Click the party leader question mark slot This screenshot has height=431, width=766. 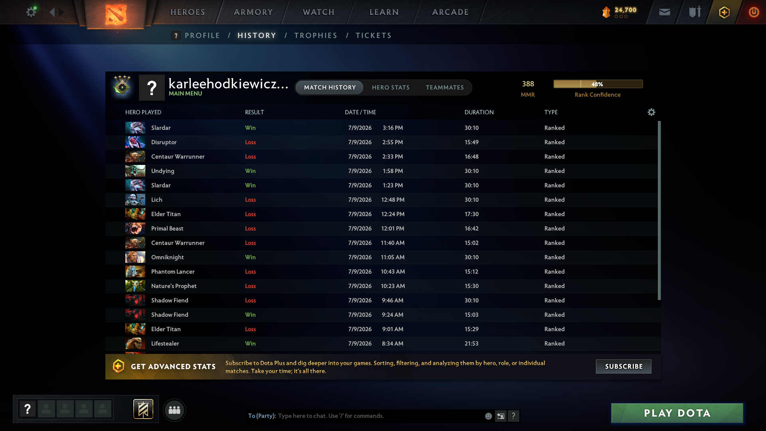28,409
